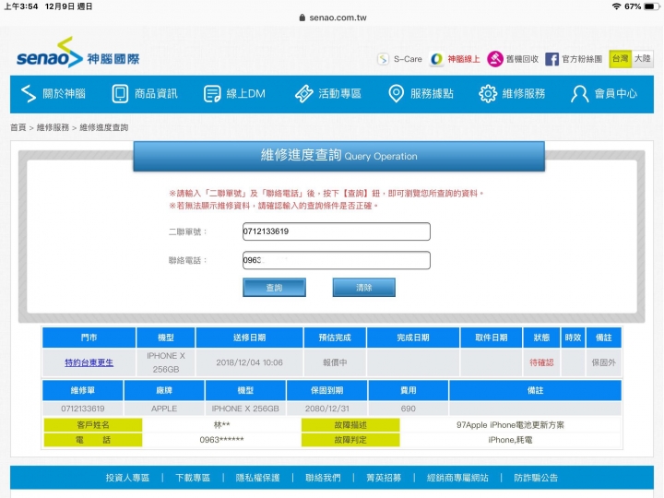Open the Facebook 官方粉絲團 icon
The image size is (664, 498).
(551, 59)
